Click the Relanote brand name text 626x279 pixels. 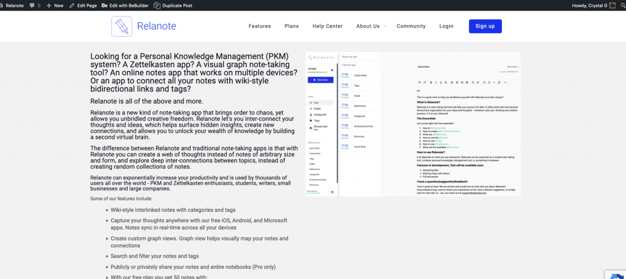[x=156, y=26]
